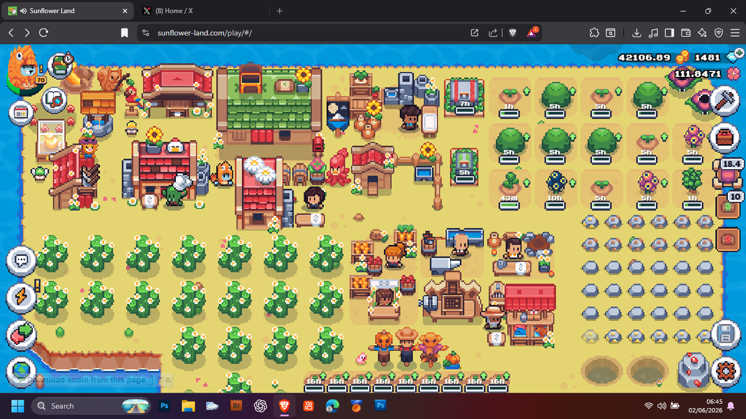
Task: Bookmark this page
Action: (125, 32)
